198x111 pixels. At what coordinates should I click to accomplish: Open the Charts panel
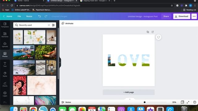click(5, 84)
